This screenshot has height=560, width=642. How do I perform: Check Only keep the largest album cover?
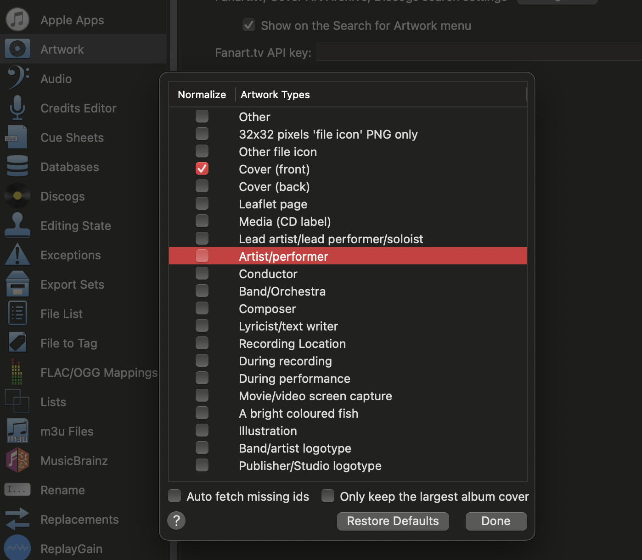click(328, 496)
